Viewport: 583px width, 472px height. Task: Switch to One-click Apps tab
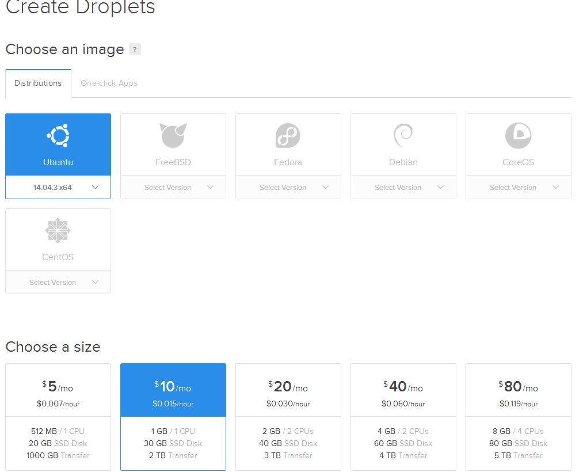pos(109,83)
